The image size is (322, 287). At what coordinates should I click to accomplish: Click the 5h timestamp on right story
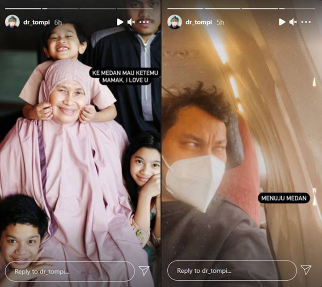(220, 22)
